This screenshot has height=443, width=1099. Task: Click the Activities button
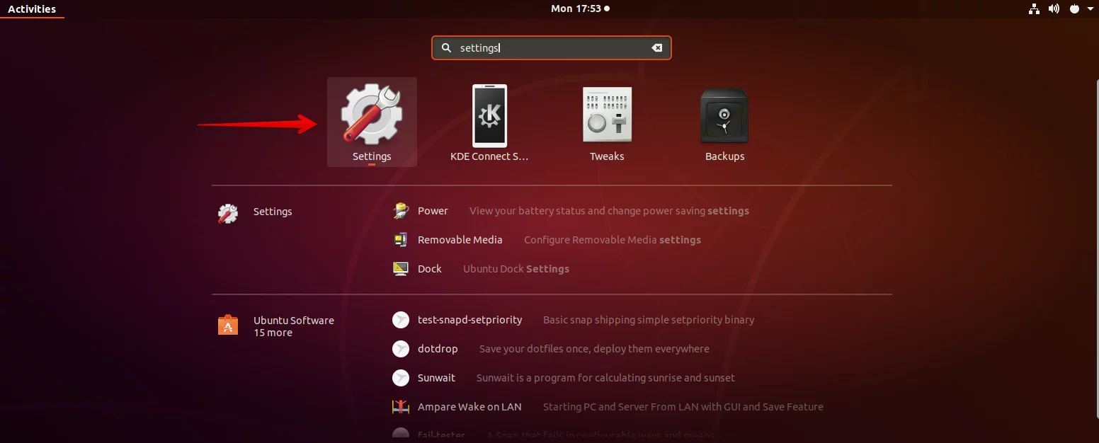pyautogui.click(x=32, y=9)
